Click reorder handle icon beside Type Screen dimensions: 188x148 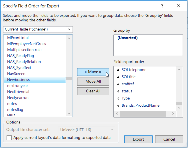click(x=118, y=98)
